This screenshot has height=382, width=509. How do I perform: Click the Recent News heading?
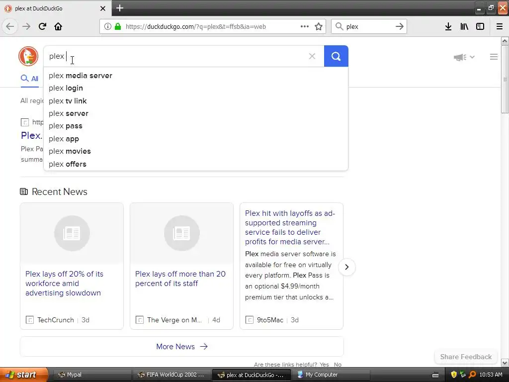pos(60,191)
